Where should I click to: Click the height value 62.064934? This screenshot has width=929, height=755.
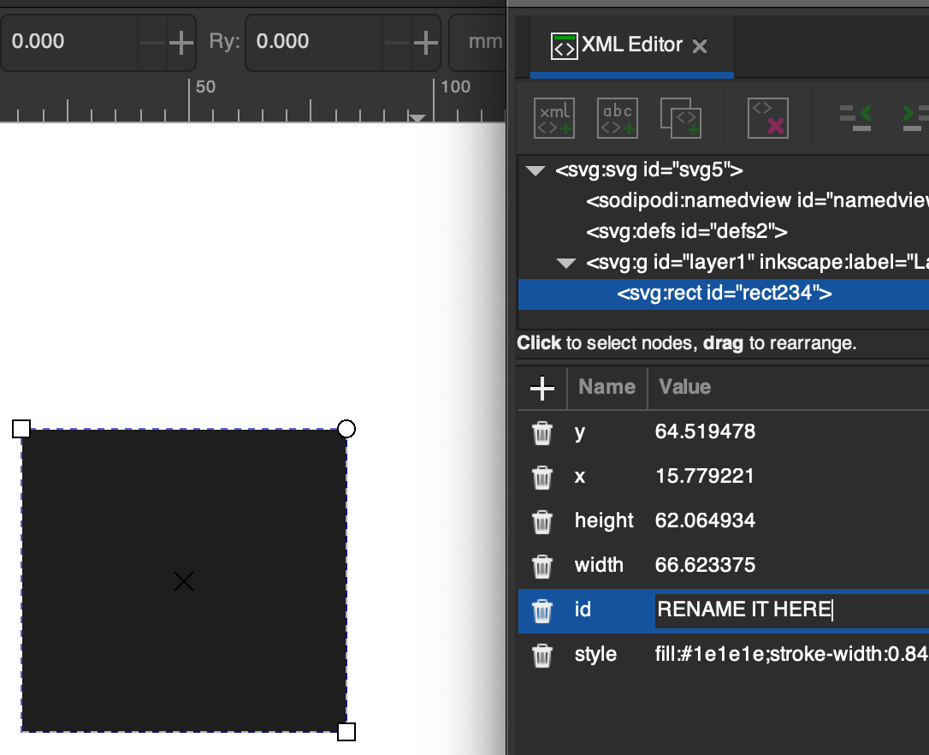click(705, 520)
